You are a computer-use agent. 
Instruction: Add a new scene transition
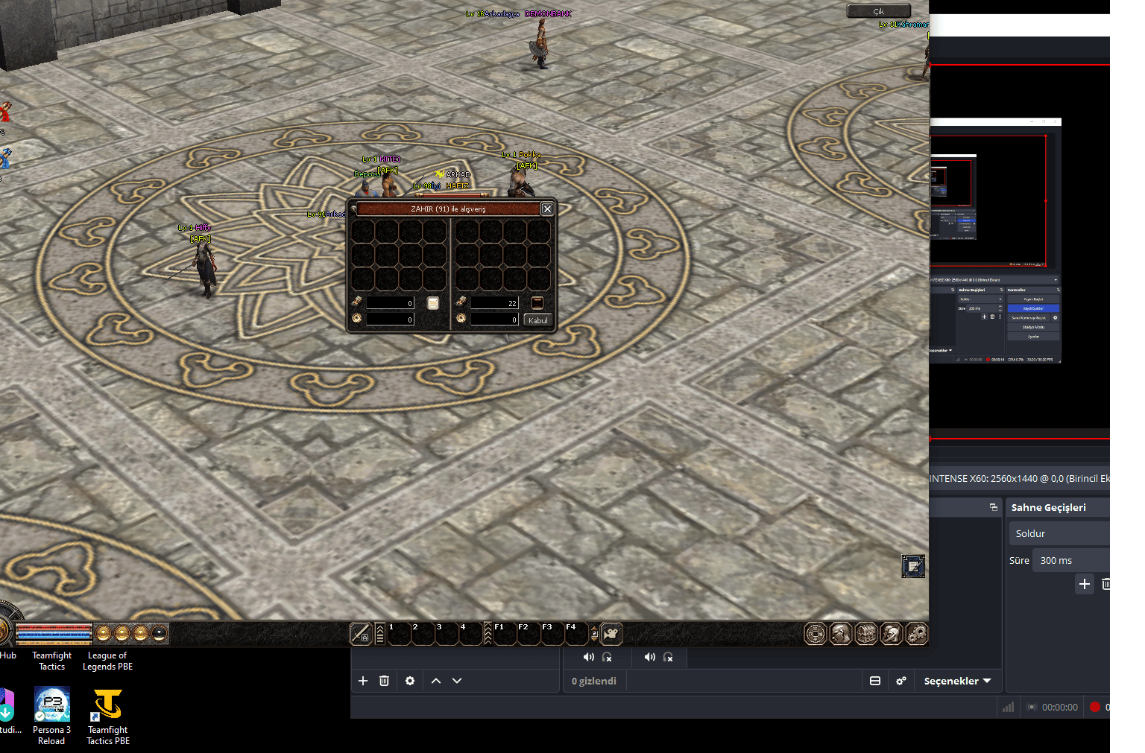1085,584
